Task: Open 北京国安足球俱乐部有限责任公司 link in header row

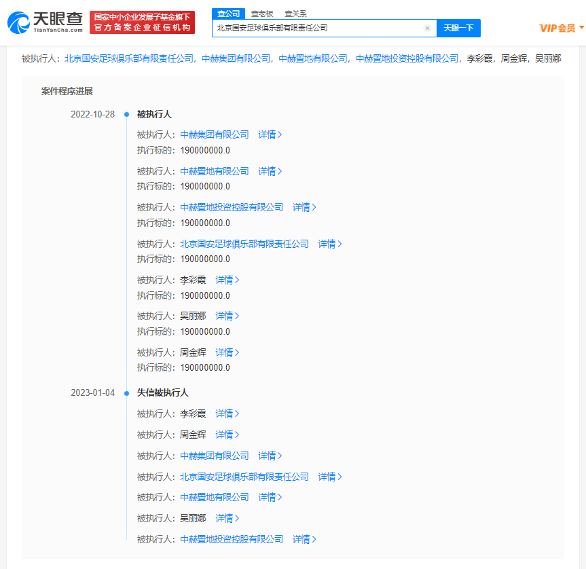Action: 129,59
